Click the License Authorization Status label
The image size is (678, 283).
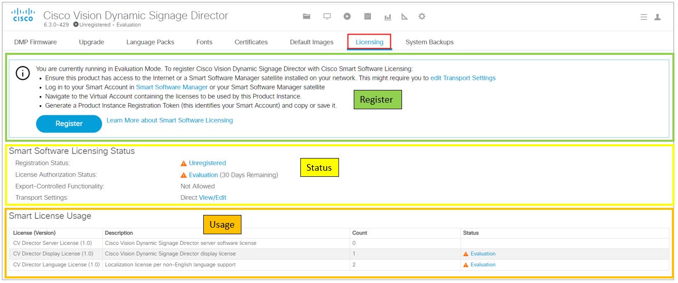click(x=56, y=175)
